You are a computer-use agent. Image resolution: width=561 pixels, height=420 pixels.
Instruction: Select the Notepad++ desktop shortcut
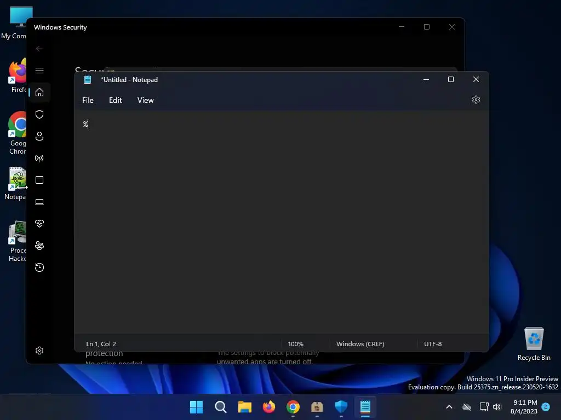pos(16,184)
